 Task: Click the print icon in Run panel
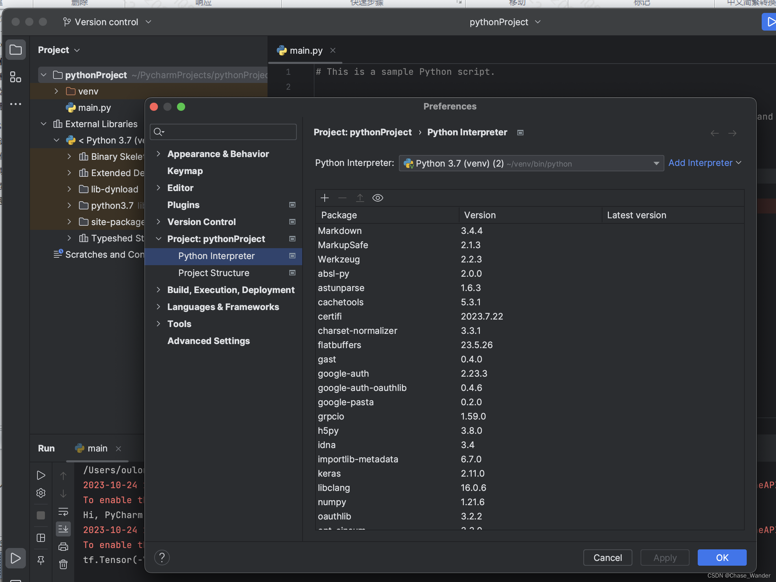pos(63,547)
